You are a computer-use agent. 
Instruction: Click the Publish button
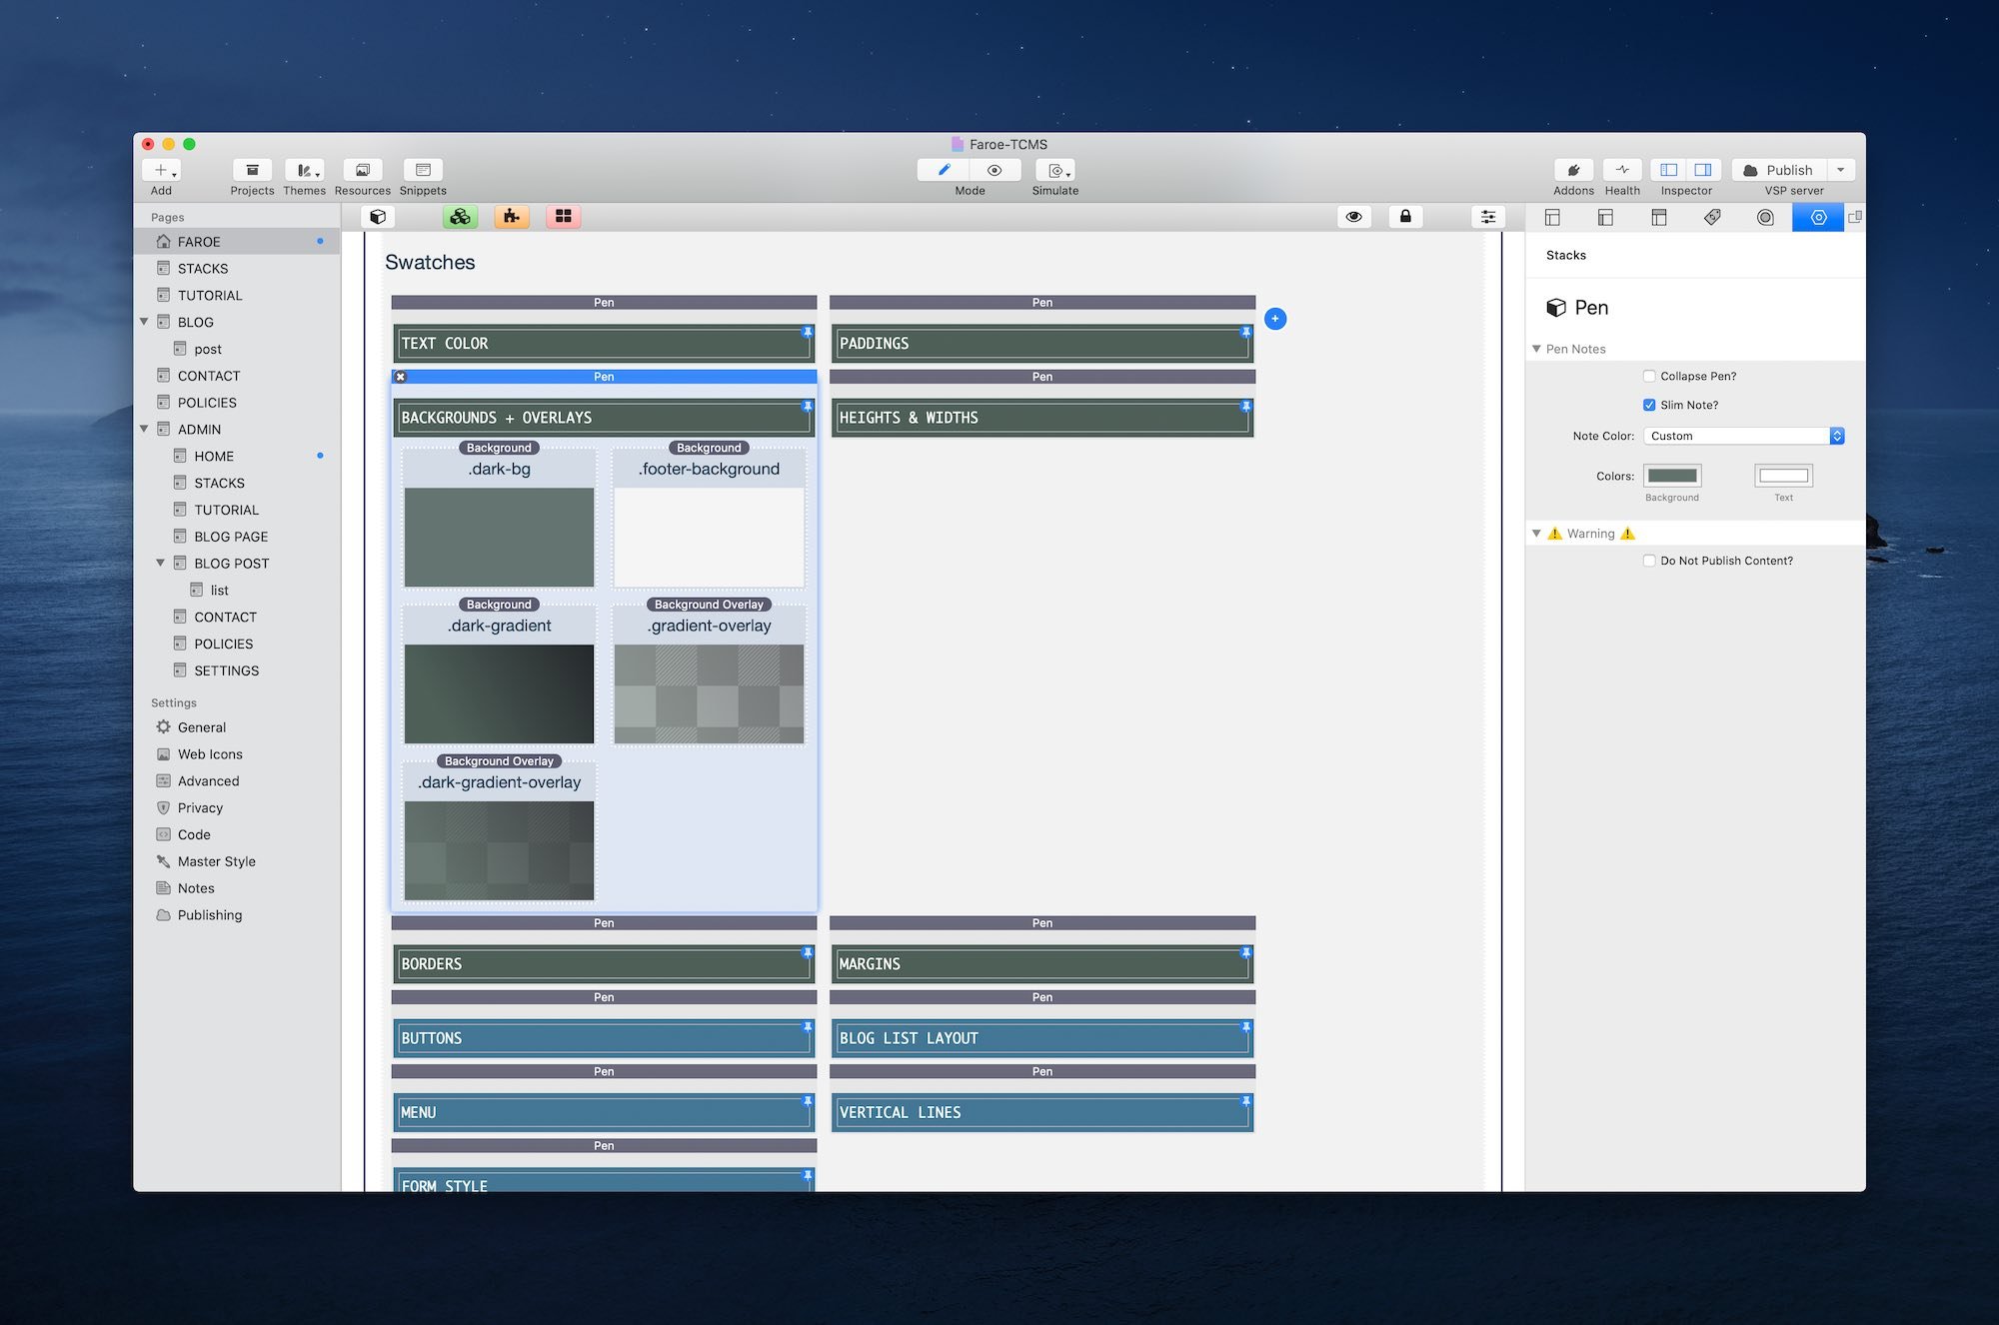[1778, 171]
